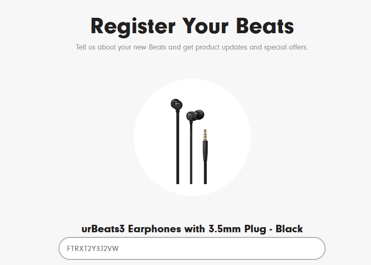
Task: Click the cable below the audio plug
Action: click(x=205, y=172)
